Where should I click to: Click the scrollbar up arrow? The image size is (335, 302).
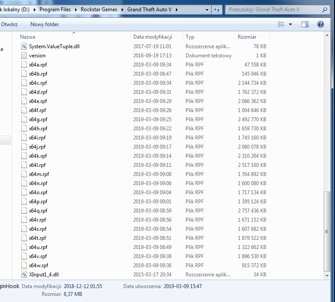327,36
